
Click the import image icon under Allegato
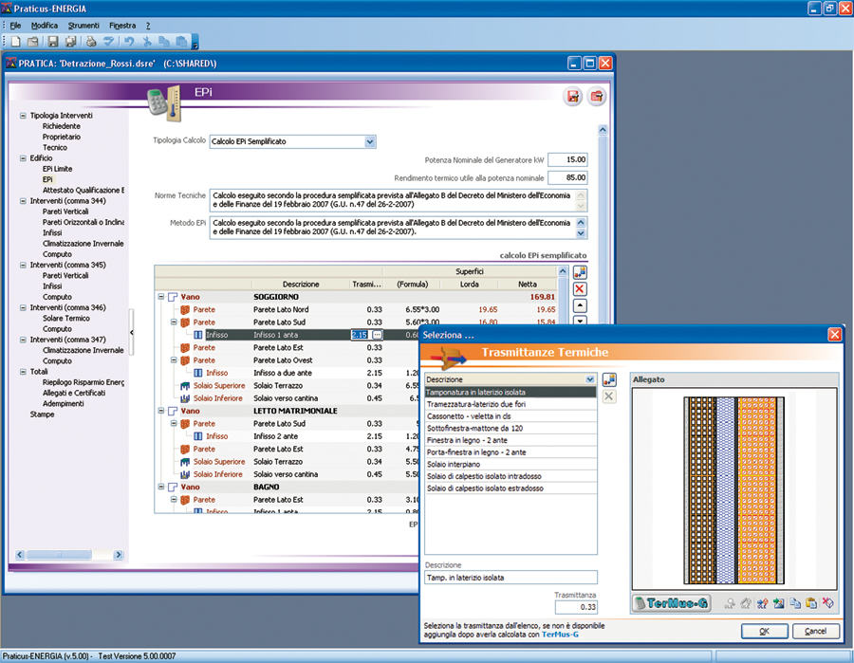[779, 603]
